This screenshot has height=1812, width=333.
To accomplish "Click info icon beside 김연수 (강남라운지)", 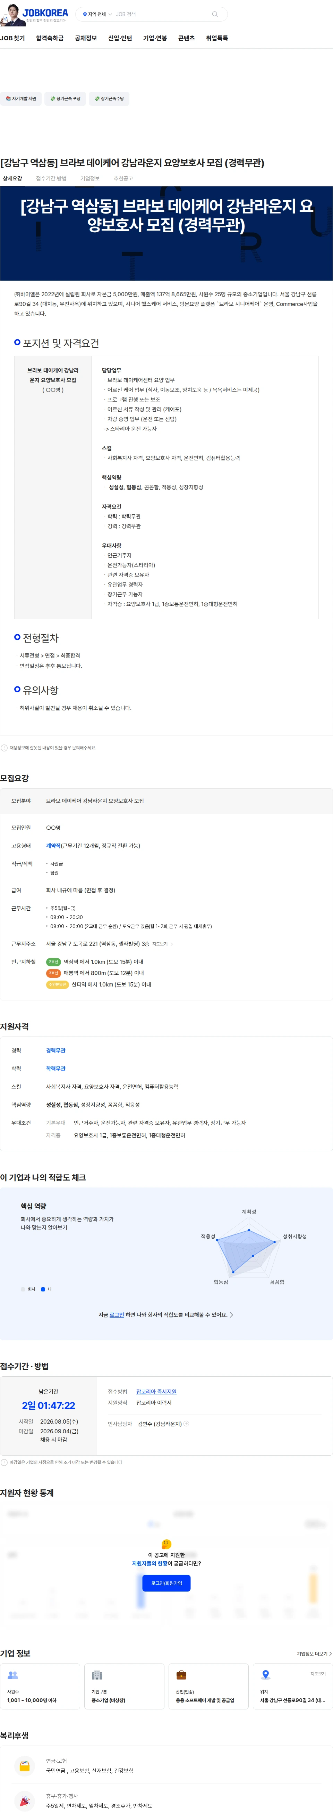I will coord(187,1424).
